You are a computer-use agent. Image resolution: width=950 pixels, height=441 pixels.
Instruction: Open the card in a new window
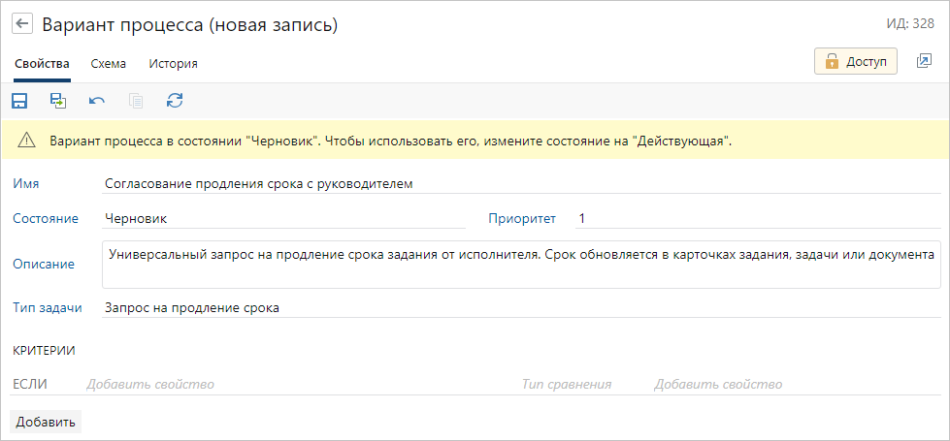[923, 61]
